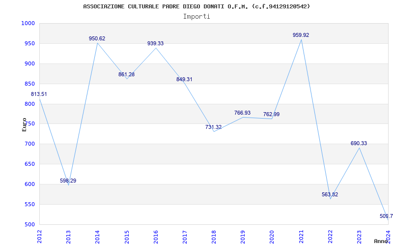Viewport: 393px width, 246px height.
Task: Click the 500 y-axis tick value
Action: click(29, 224)
